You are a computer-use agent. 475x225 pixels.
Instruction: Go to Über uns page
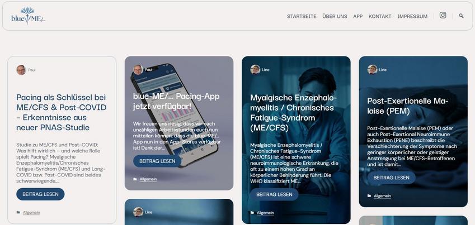coord(335,16)
